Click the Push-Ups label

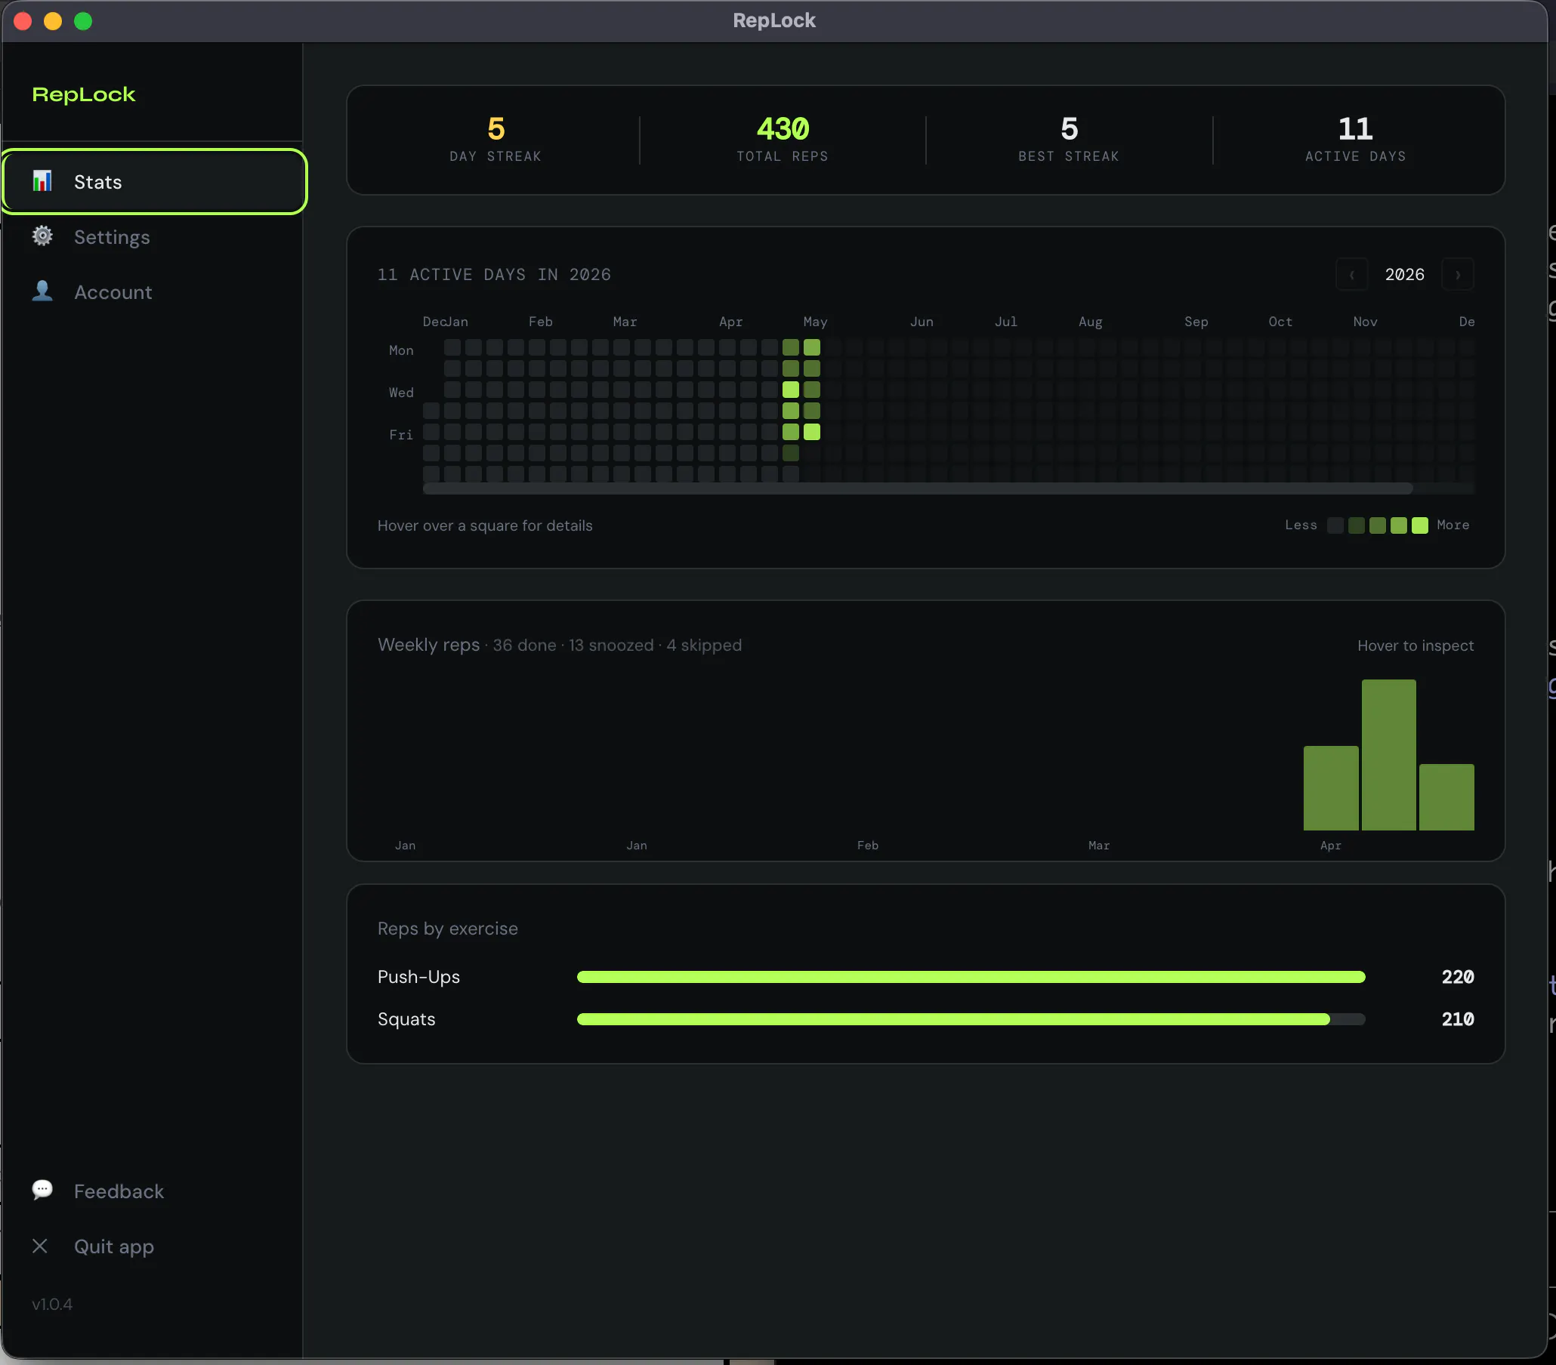(418, 977)
